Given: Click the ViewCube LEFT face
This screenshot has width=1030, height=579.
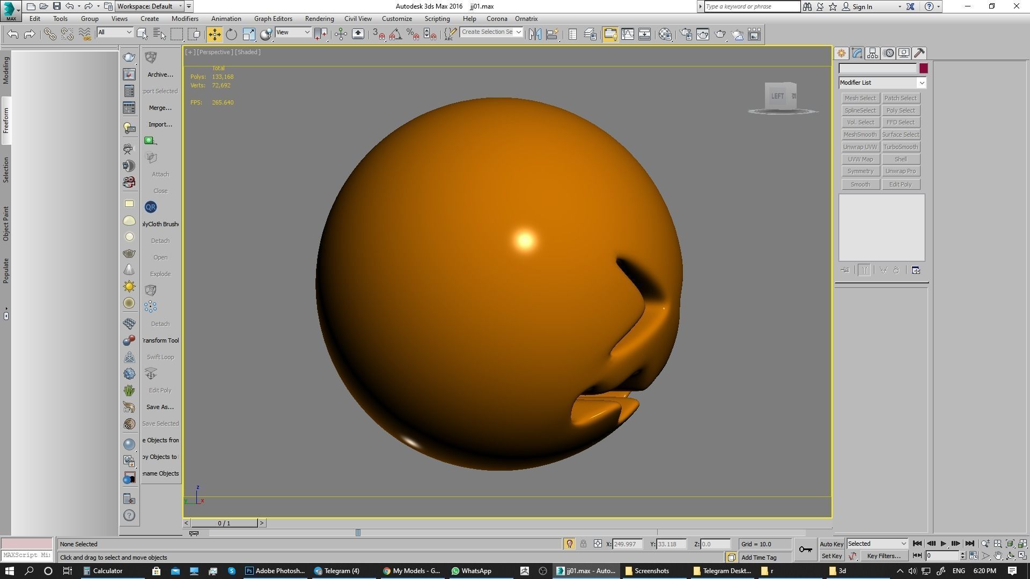Looking at the screenshot, I should (777, 96).
